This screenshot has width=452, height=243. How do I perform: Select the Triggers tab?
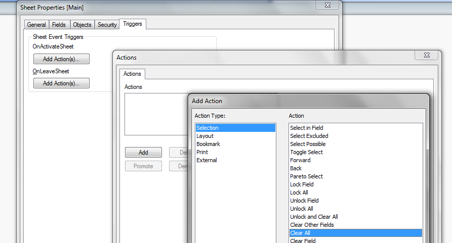click(x=133, y=24)
